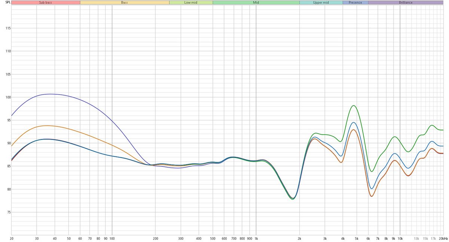Select the Presence band header
Image resolution: width=449 pixels, height=242 pixels.
tap(355, 2)
